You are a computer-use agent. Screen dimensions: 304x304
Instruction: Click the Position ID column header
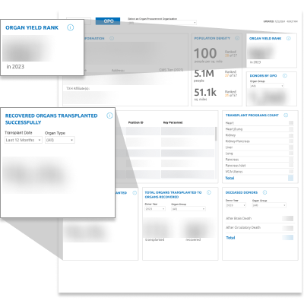tap(136, 122)
